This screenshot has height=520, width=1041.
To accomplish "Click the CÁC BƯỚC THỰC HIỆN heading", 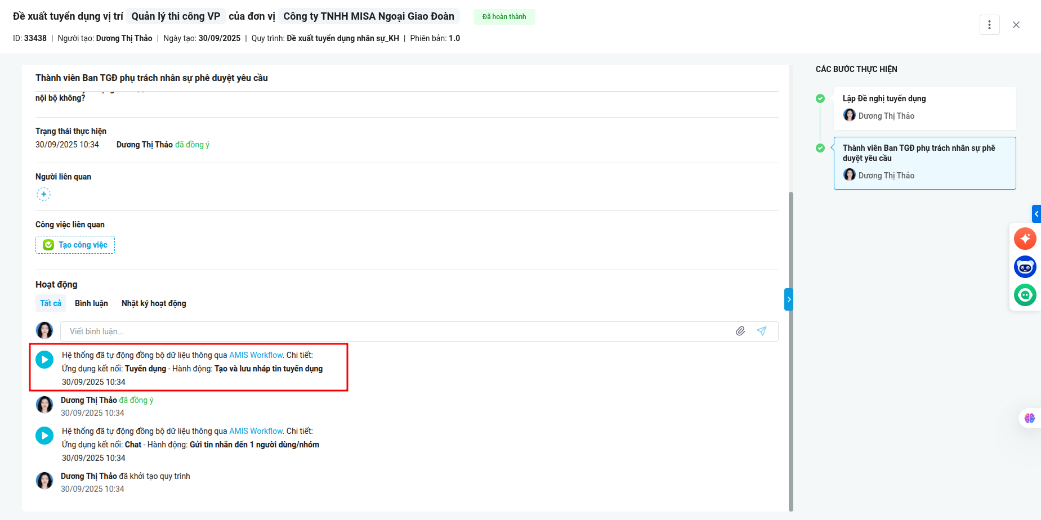I will (856, 69).
